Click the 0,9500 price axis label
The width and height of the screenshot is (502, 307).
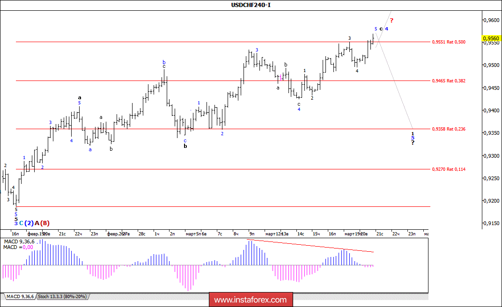coord(491,65)
